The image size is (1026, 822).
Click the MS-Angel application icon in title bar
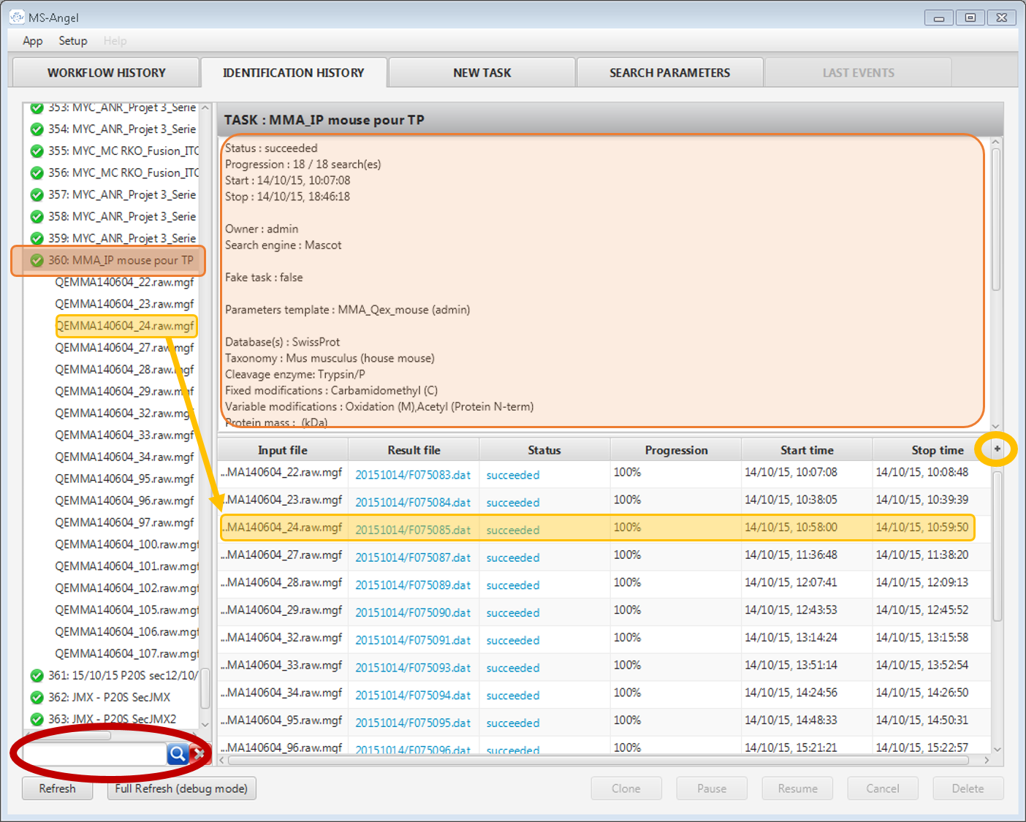tap(17, 17)
